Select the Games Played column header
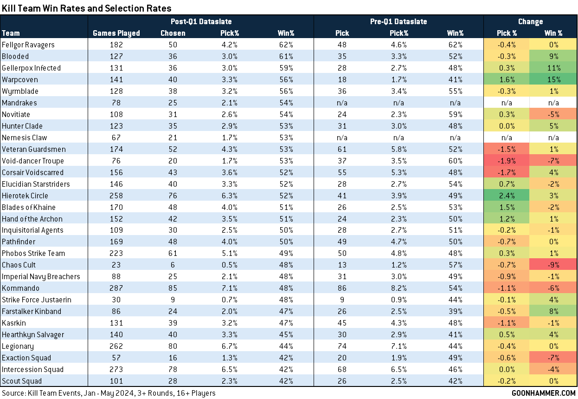578x399 pixels. point(116,33)
